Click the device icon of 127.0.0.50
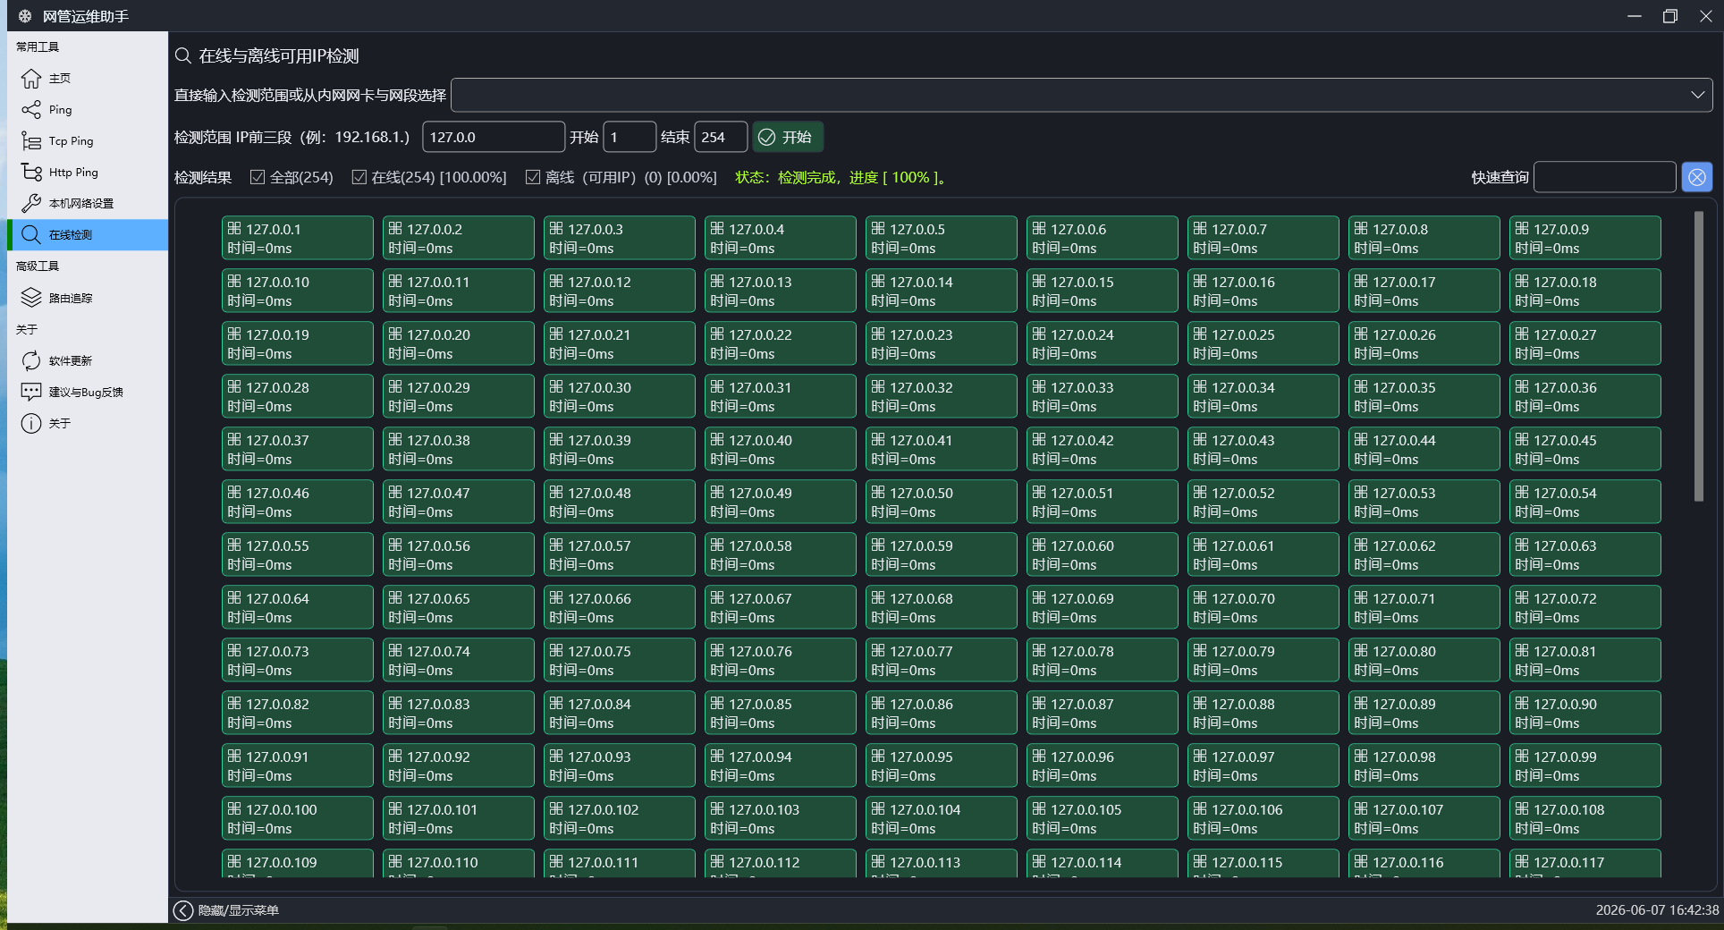The image size is (1724, 930). pos(878,493)
